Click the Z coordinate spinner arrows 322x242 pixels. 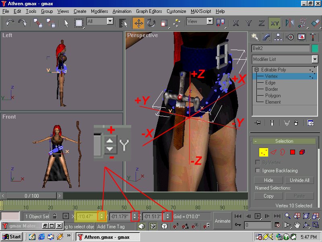[167, 216]
